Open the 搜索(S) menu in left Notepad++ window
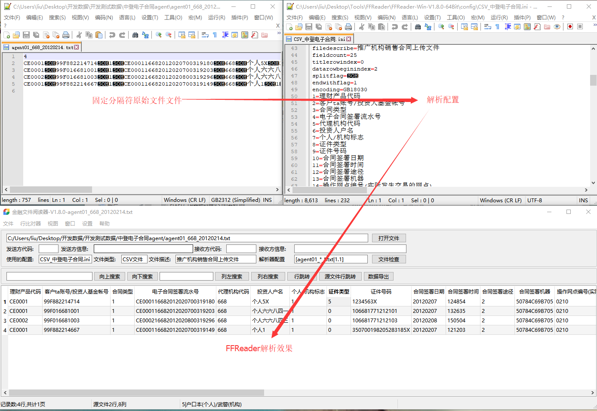 tap(57, 18)
